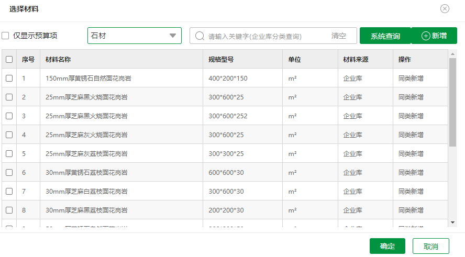Toggle the 仅显示预算项 checkbox
The height and width of the screenshot is (257, 465).
[x=6, y=36]
